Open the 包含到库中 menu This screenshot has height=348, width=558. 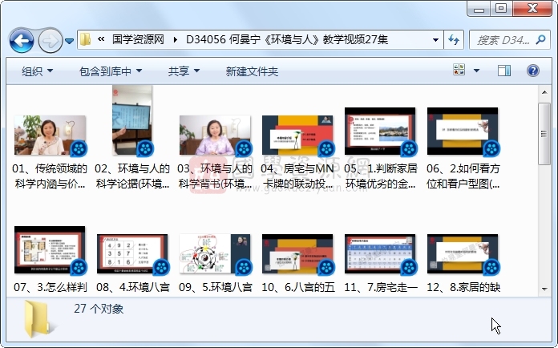click(x=111, y=71)
